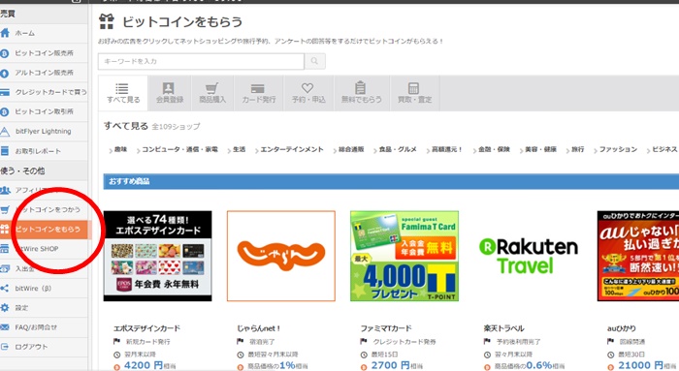Click the bitcoin icon beside ビットコイン販売所
This screenshot has width=679, height=371.
[x=5, y=53]
